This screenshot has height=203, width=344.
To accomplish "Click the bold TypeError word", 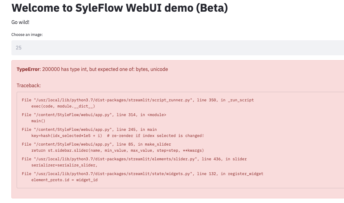I will (28, 69).
